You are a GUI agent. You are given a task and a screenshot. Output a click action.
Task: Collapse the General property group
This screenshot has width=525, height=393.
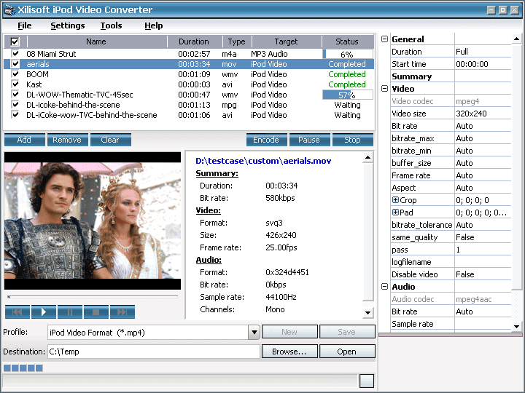[385, 39]
